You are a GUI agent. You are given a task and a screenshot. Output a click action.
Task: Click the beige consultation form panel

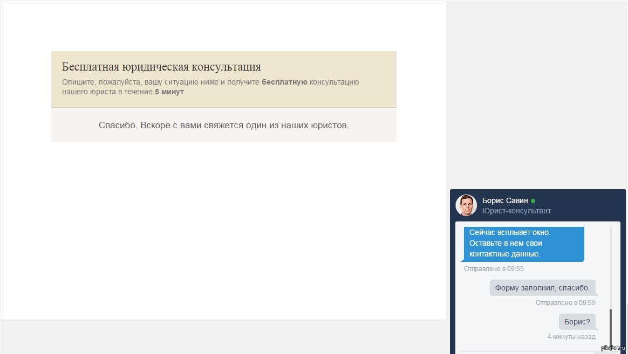pyautogui.click(x=223, y=79)
